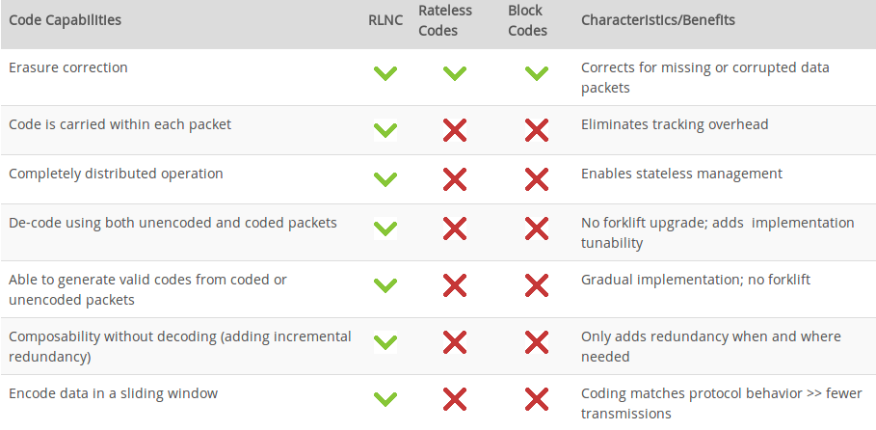Click Block Codes X for sliding window row
This screenshot has width=876, height=430.
[537, 399]
